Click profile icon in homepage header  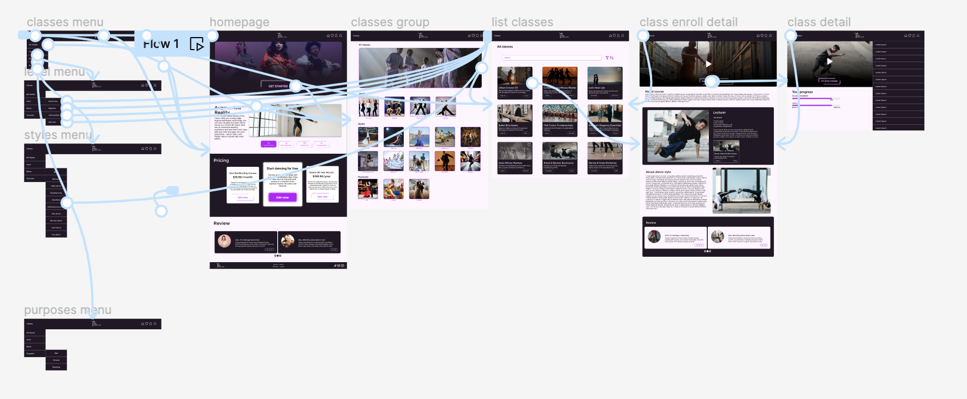click(341, 35)
